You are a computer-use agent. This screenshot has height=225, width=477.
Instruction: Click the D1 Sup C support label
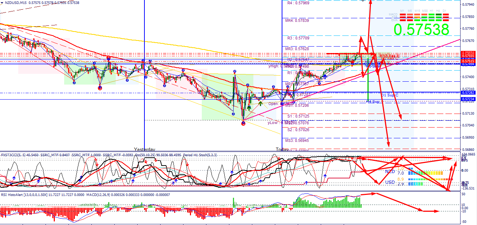pos(390,95)
